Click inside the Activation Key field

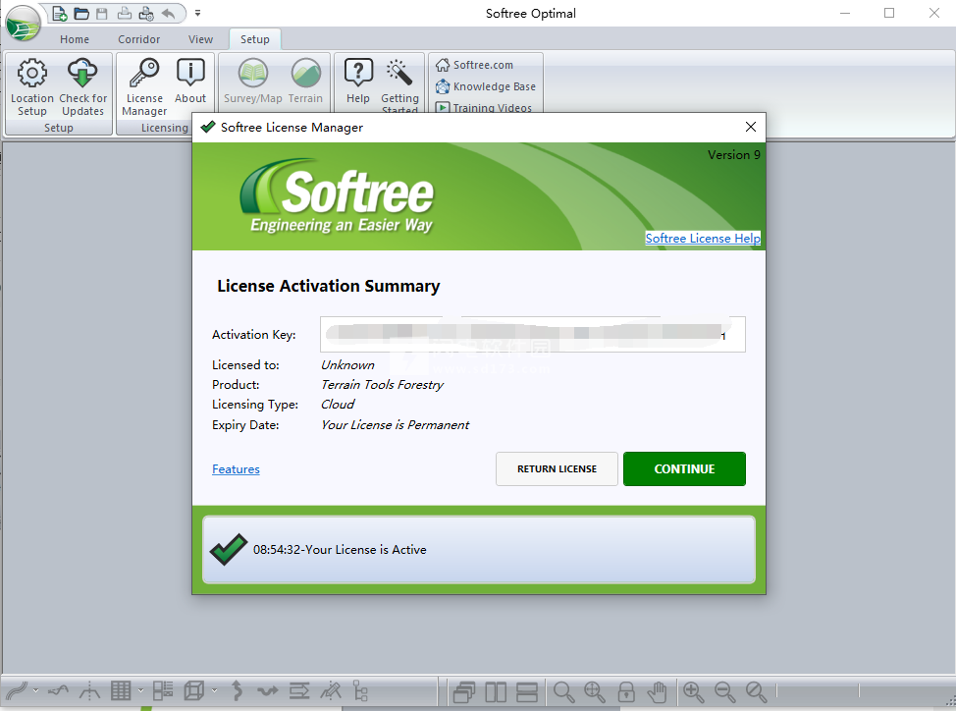[x=532, y=334]
